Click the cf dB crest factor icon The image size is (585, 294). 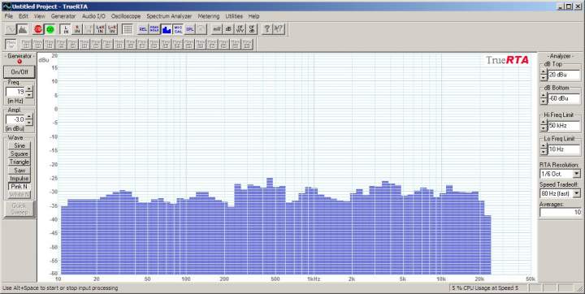click(252, 29)
